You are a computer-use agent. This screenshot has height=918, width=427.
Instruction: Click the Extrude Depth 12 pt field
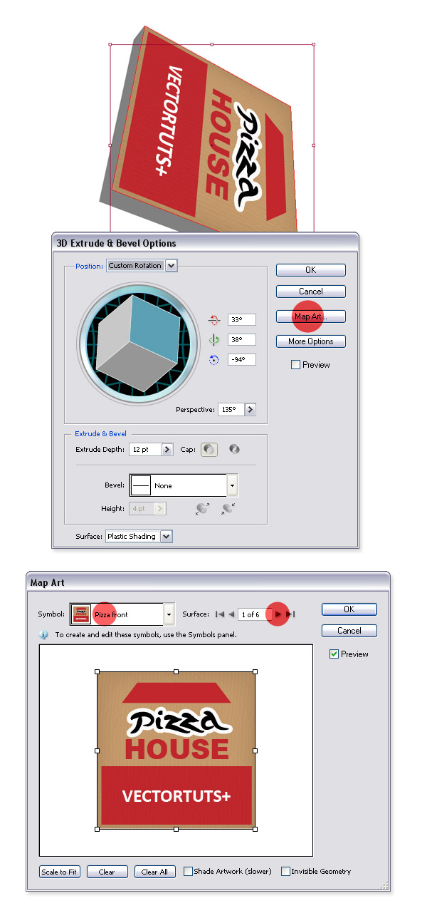point(145,450)
